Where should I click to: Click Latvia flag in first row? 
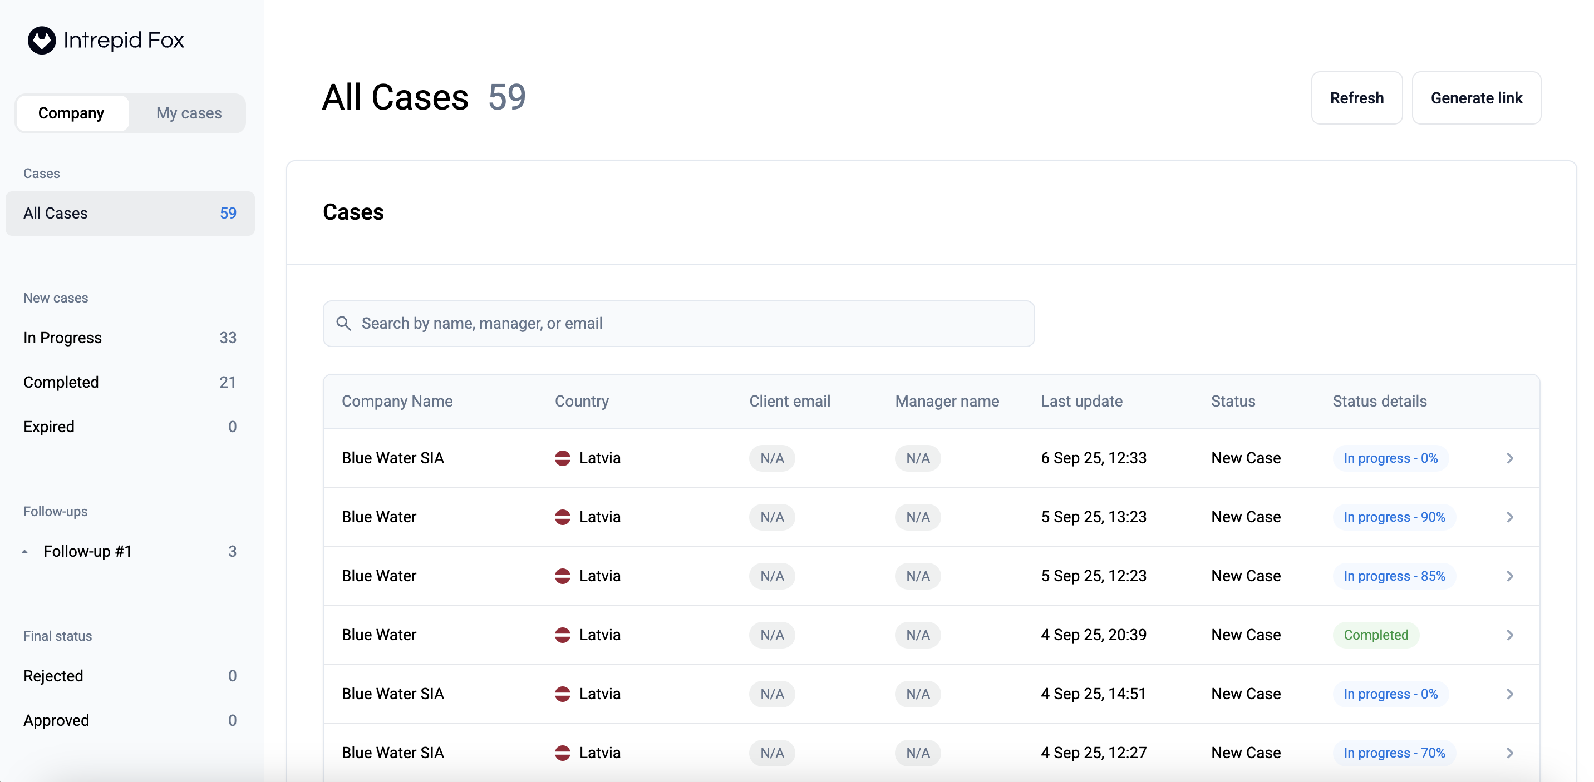[x=563, y=458]
